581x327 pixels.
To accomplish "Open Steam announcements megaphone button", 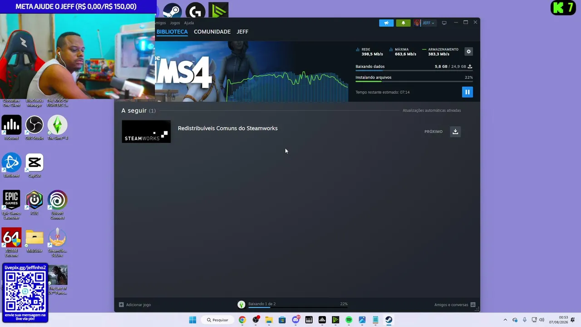I will [x=386, y=23].
